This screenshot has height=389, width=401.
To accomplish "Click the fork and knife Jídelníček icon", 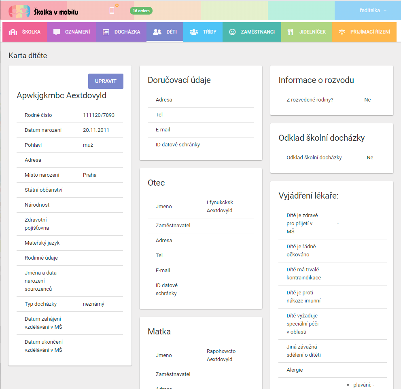I will [x=290, y=32].
